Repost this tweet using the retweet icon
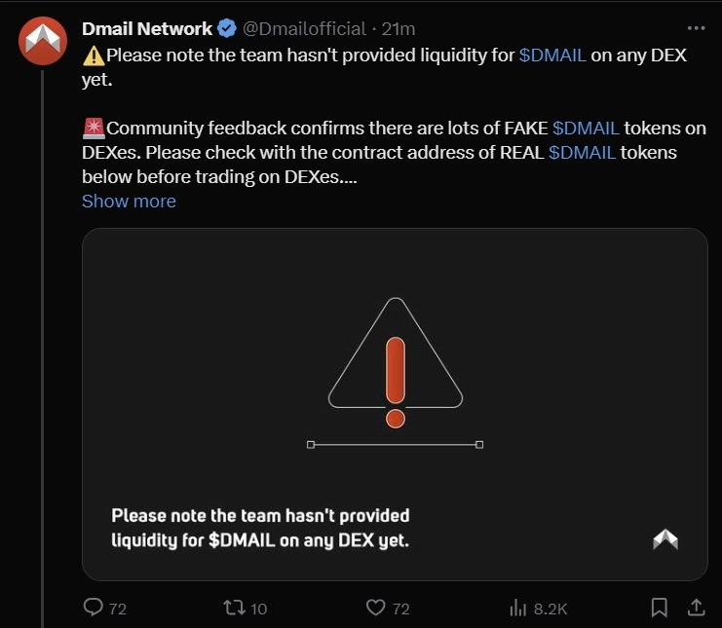The width and height of the screenshot is (722, 628). pyautogui.click(x=234, y=608)
